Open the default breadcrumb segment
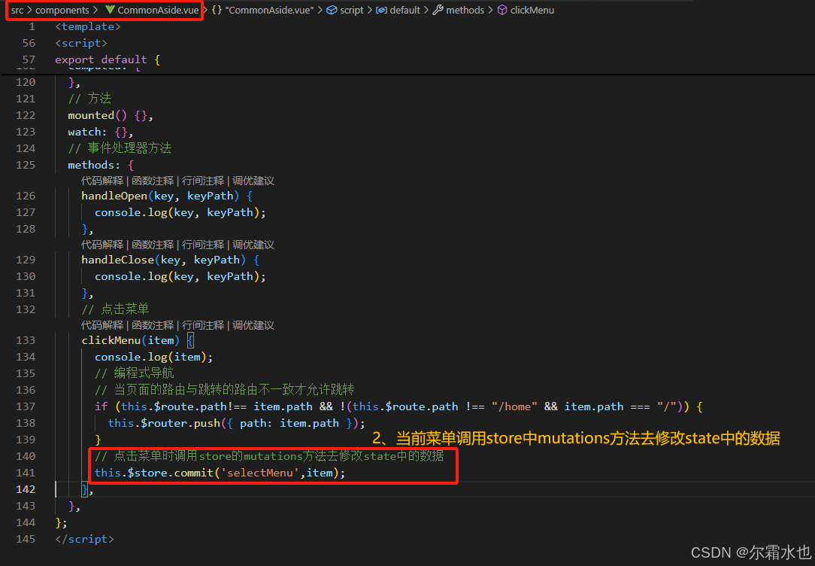This screenshot has height=566, width=815. click(x=405, y=10)
